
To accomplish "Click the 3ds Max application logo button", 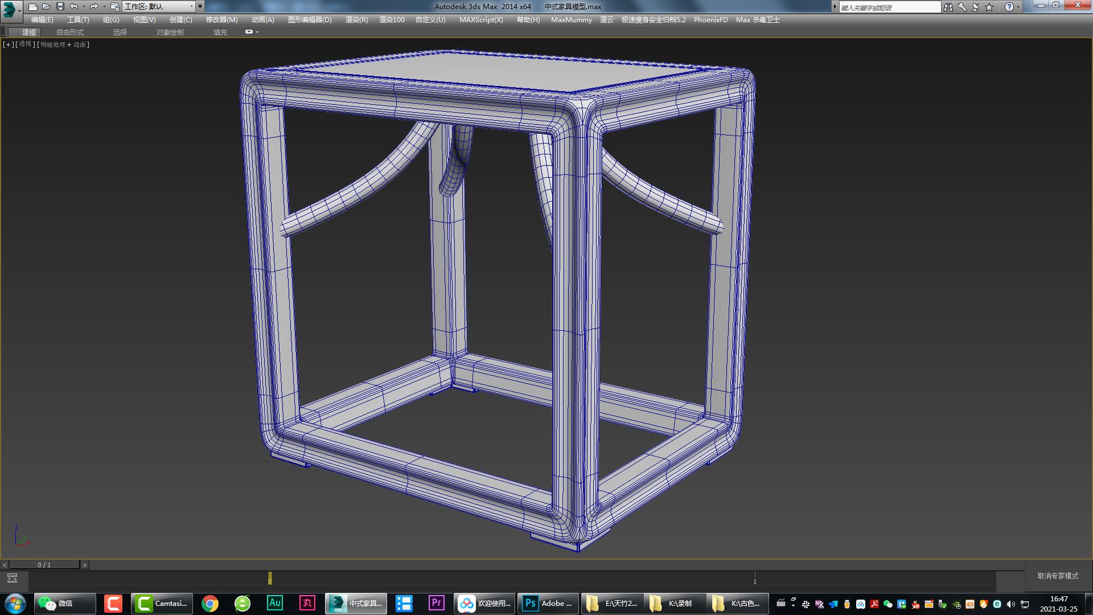I will click(10, 10).
